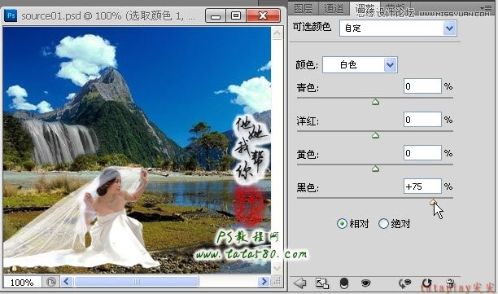Click view previous state eye-arrow icon
This screenshot has width=498, height=294.
tap(404, 283)
